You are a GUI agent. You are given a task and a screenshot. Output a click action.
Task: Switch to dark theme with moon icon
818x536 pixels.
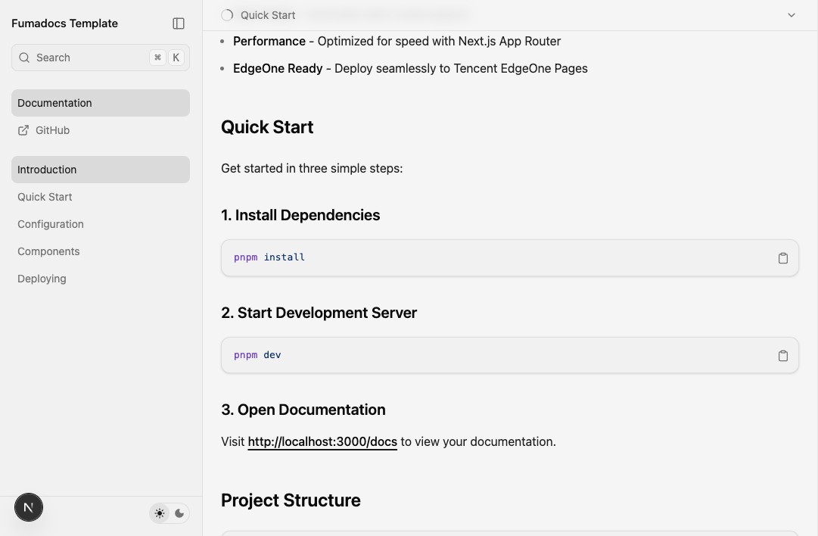click(179, 513)
